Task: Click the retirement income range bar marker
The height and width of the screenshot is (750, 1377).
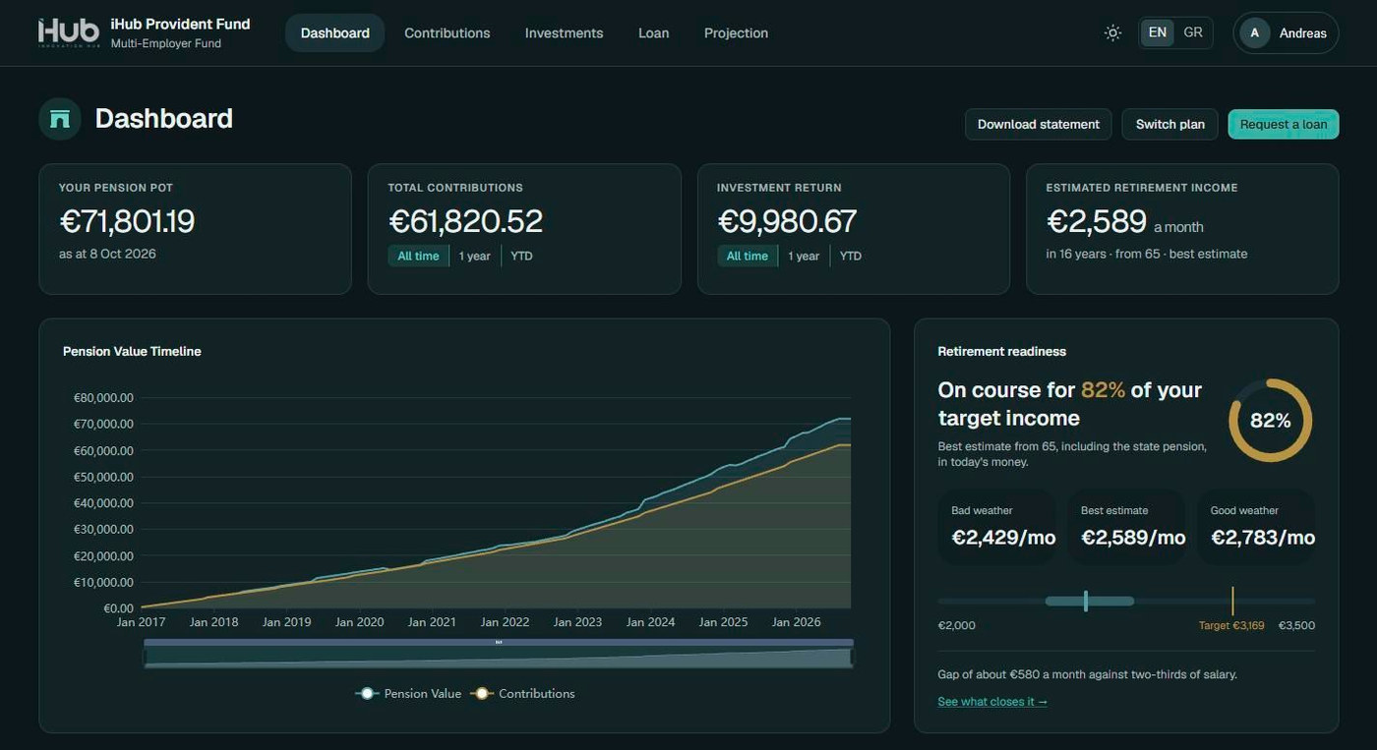Action: pyautogui.click(x=1086, y=601)
